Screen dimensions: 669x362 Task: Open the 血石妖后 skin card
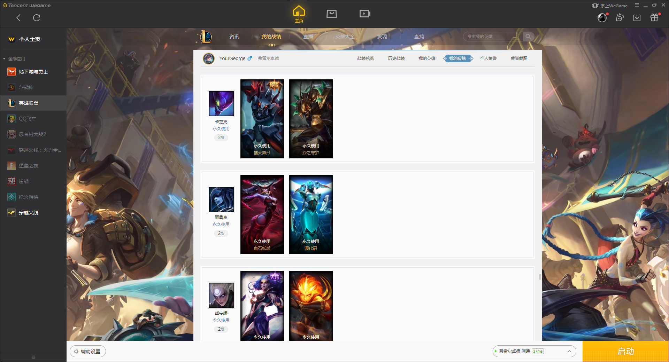coord(262,214)
